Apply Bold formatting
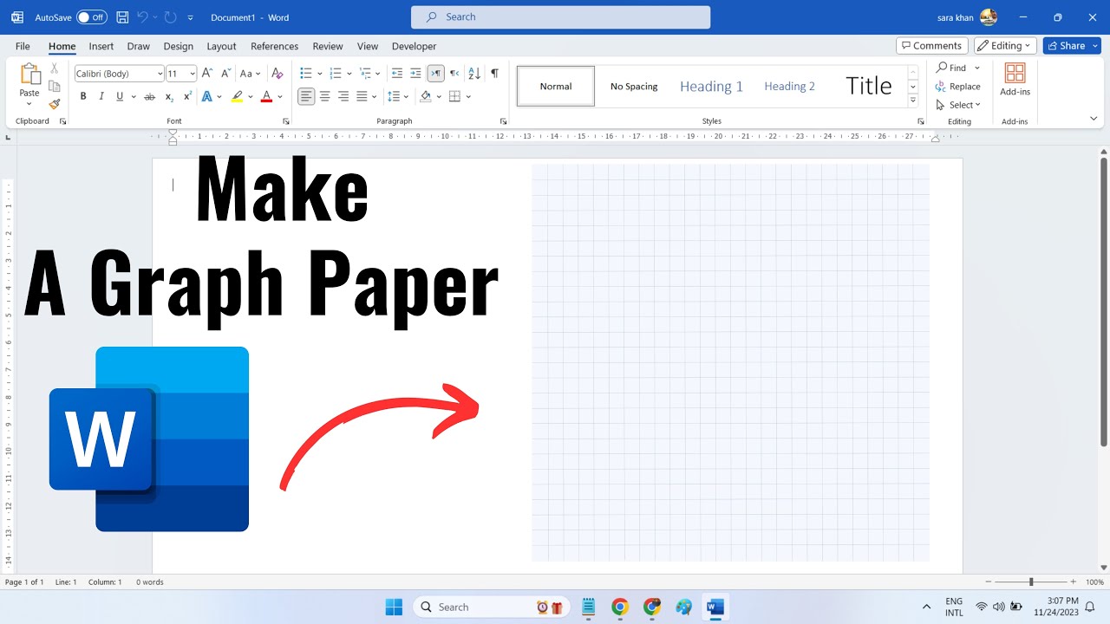 pyautogui.click(x=83, y=96)
